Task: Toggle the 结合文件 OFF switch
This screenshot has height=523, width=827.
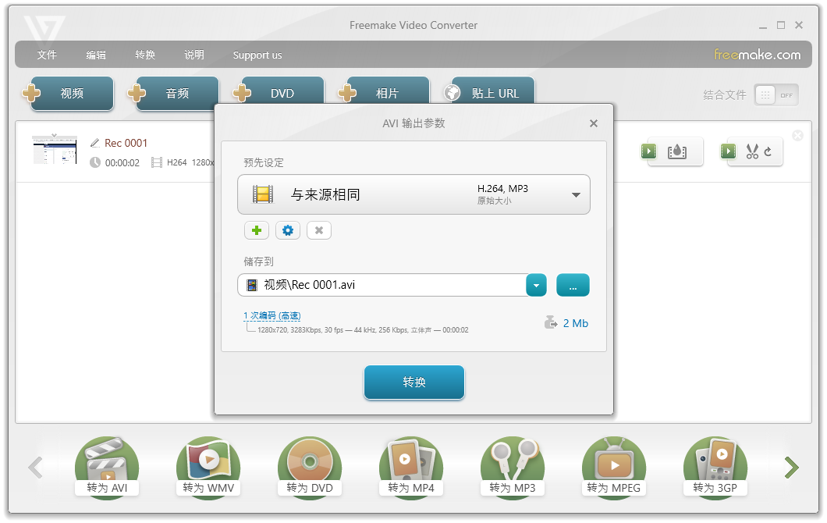Action: [776, 94]
